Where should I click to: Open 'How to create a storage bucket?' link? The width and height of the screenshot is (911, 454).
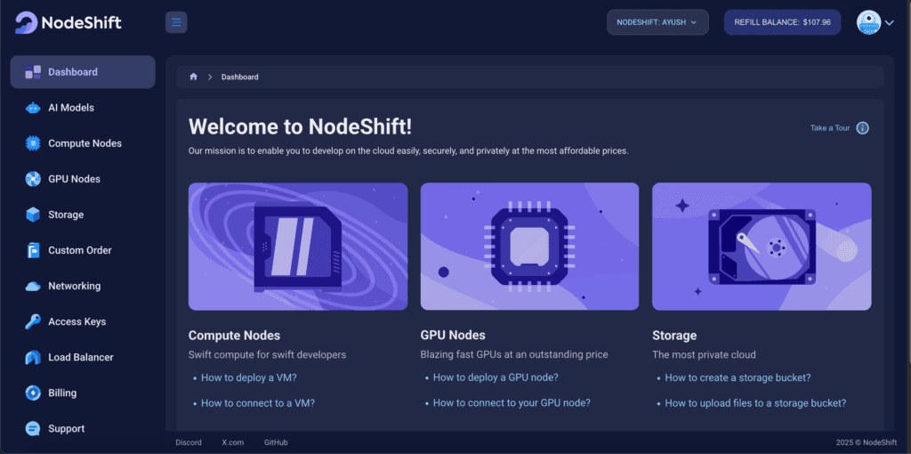[x=738, y=377]
